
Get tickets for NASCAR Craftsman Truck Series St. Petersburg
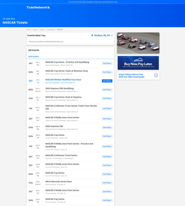107,157
